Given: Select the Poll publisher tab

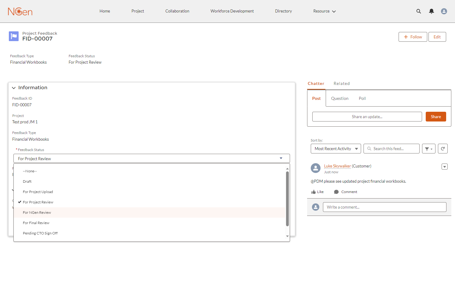Looking at the screenshot, I should [362, 98].
